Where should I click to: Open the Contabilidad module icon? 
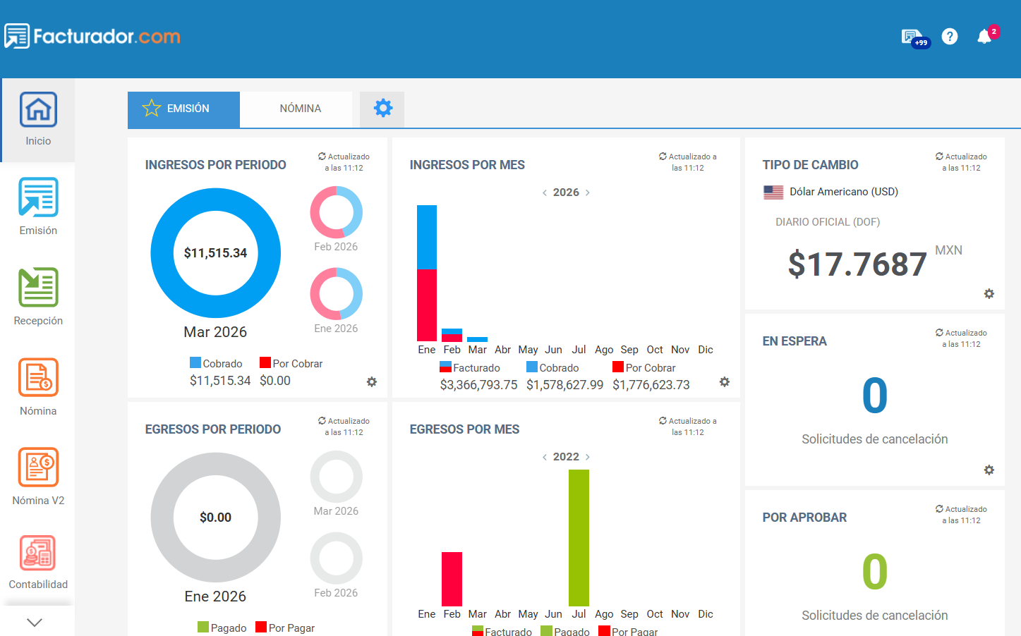pyautogui.click(x=38, y=554)
